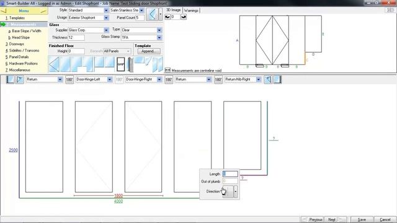
Task: Rotate the 3D image clockwise
Action: 184,17
